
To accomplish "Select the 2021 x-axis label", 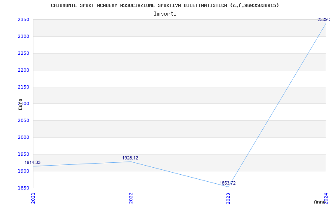I will pyautogui.click(x=33, y=198).
